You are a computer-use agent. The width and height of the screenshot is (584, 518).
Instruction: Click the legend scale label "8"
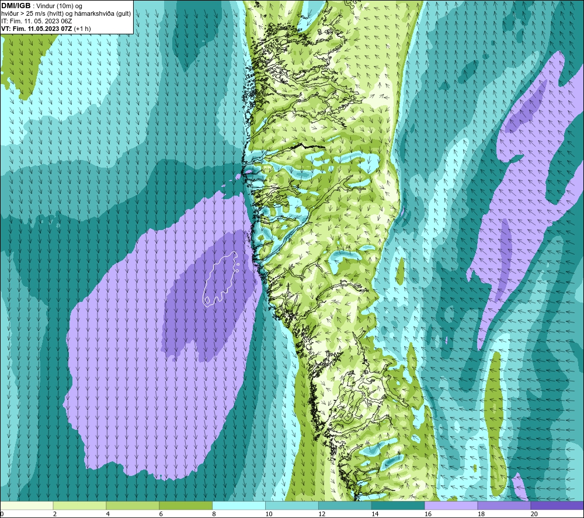click(x=214, y=514)
